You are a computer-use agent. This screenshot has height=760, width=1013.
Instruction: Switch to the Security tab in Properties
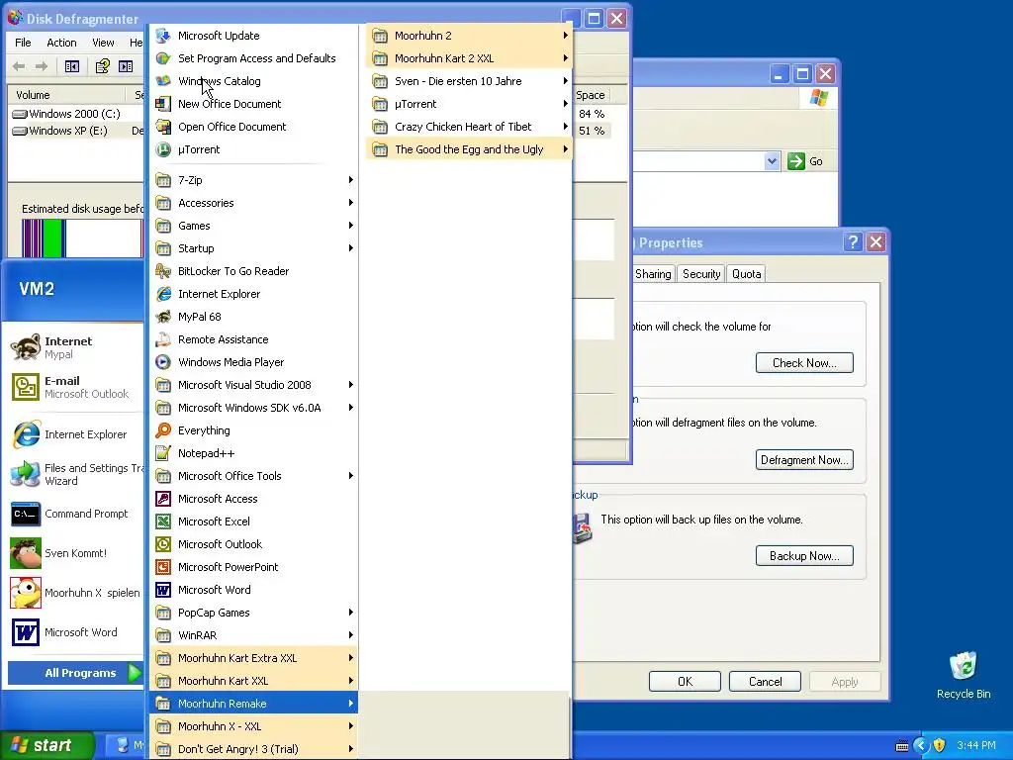click(x=701, y=274)
